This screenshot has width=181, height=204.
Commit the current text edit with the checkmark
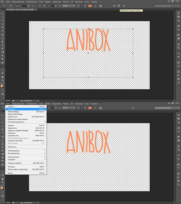(119, 5)
